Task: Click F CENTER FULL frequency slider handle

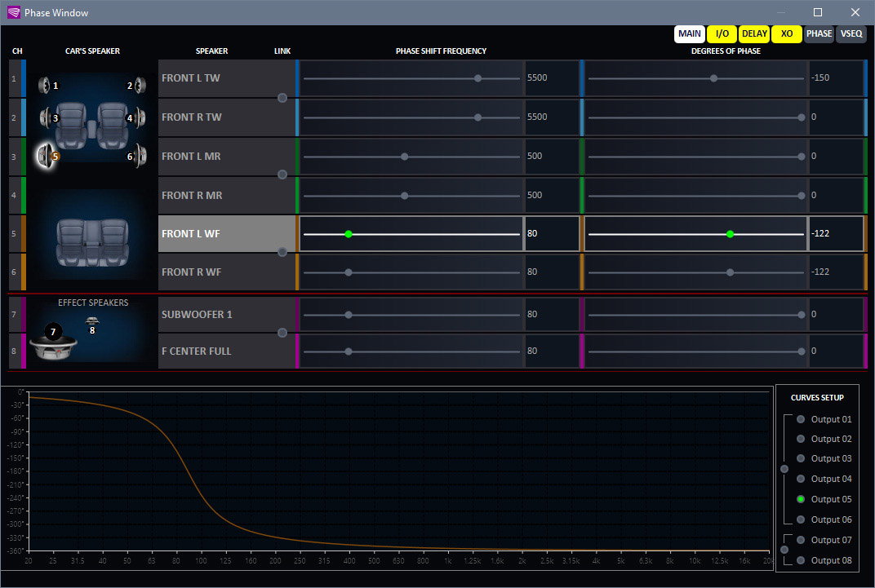Action: tap(349, 351)
